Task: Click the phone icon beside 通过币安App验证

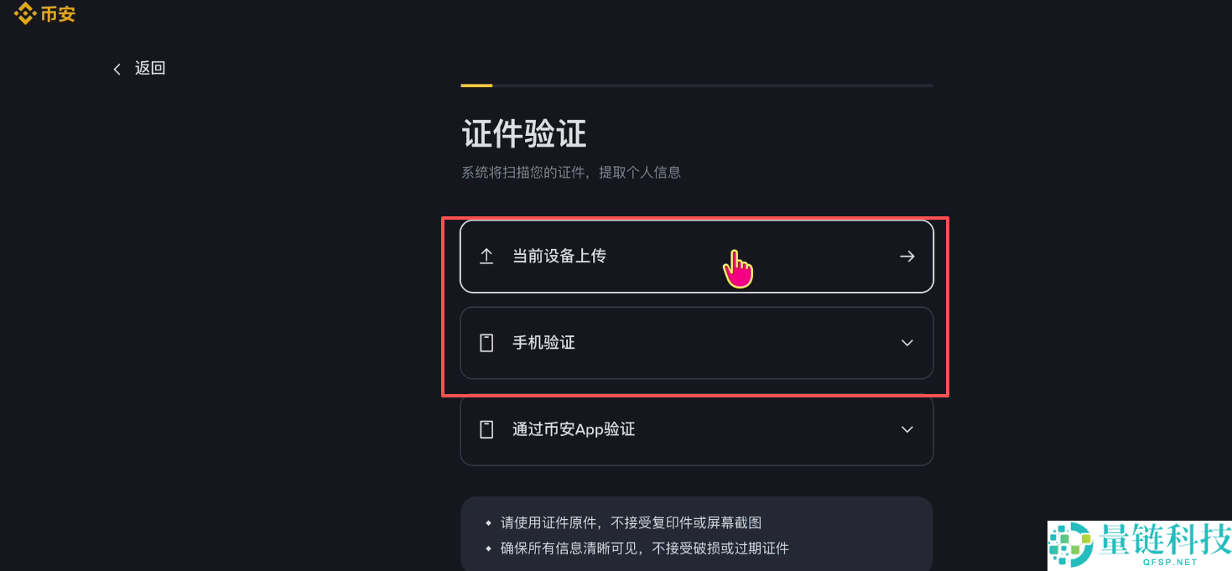Action: coord(486,429)
